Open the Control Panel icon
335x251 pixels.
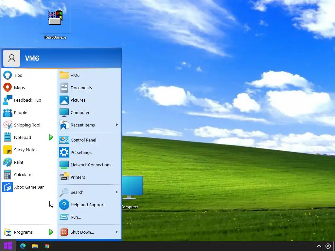tap(64, 140)
